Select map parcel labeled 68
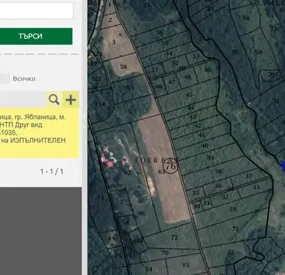Screen dimensions: 285x275 pyautogui.click(x=246, y=18)
